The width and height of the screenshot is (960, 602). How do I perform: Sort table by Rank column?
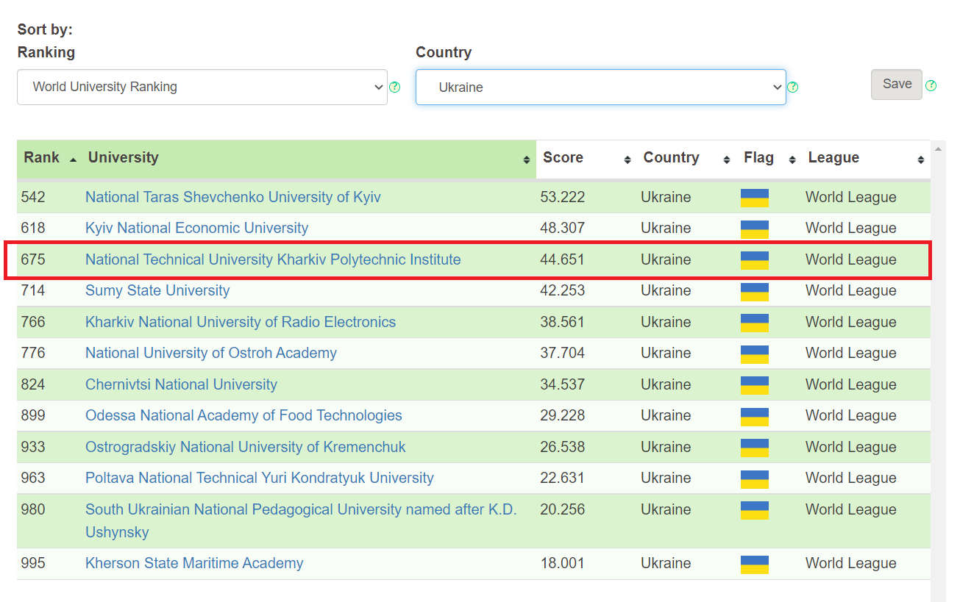49,158
